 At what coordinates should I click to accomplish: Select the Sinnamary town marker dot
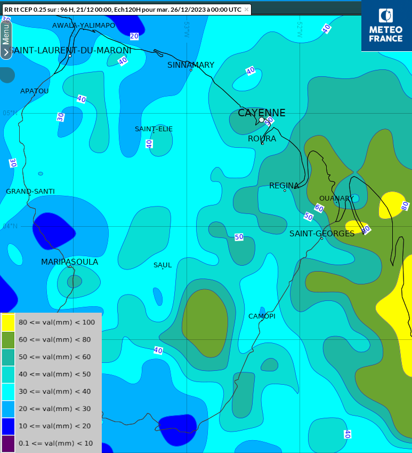point(191,70)
